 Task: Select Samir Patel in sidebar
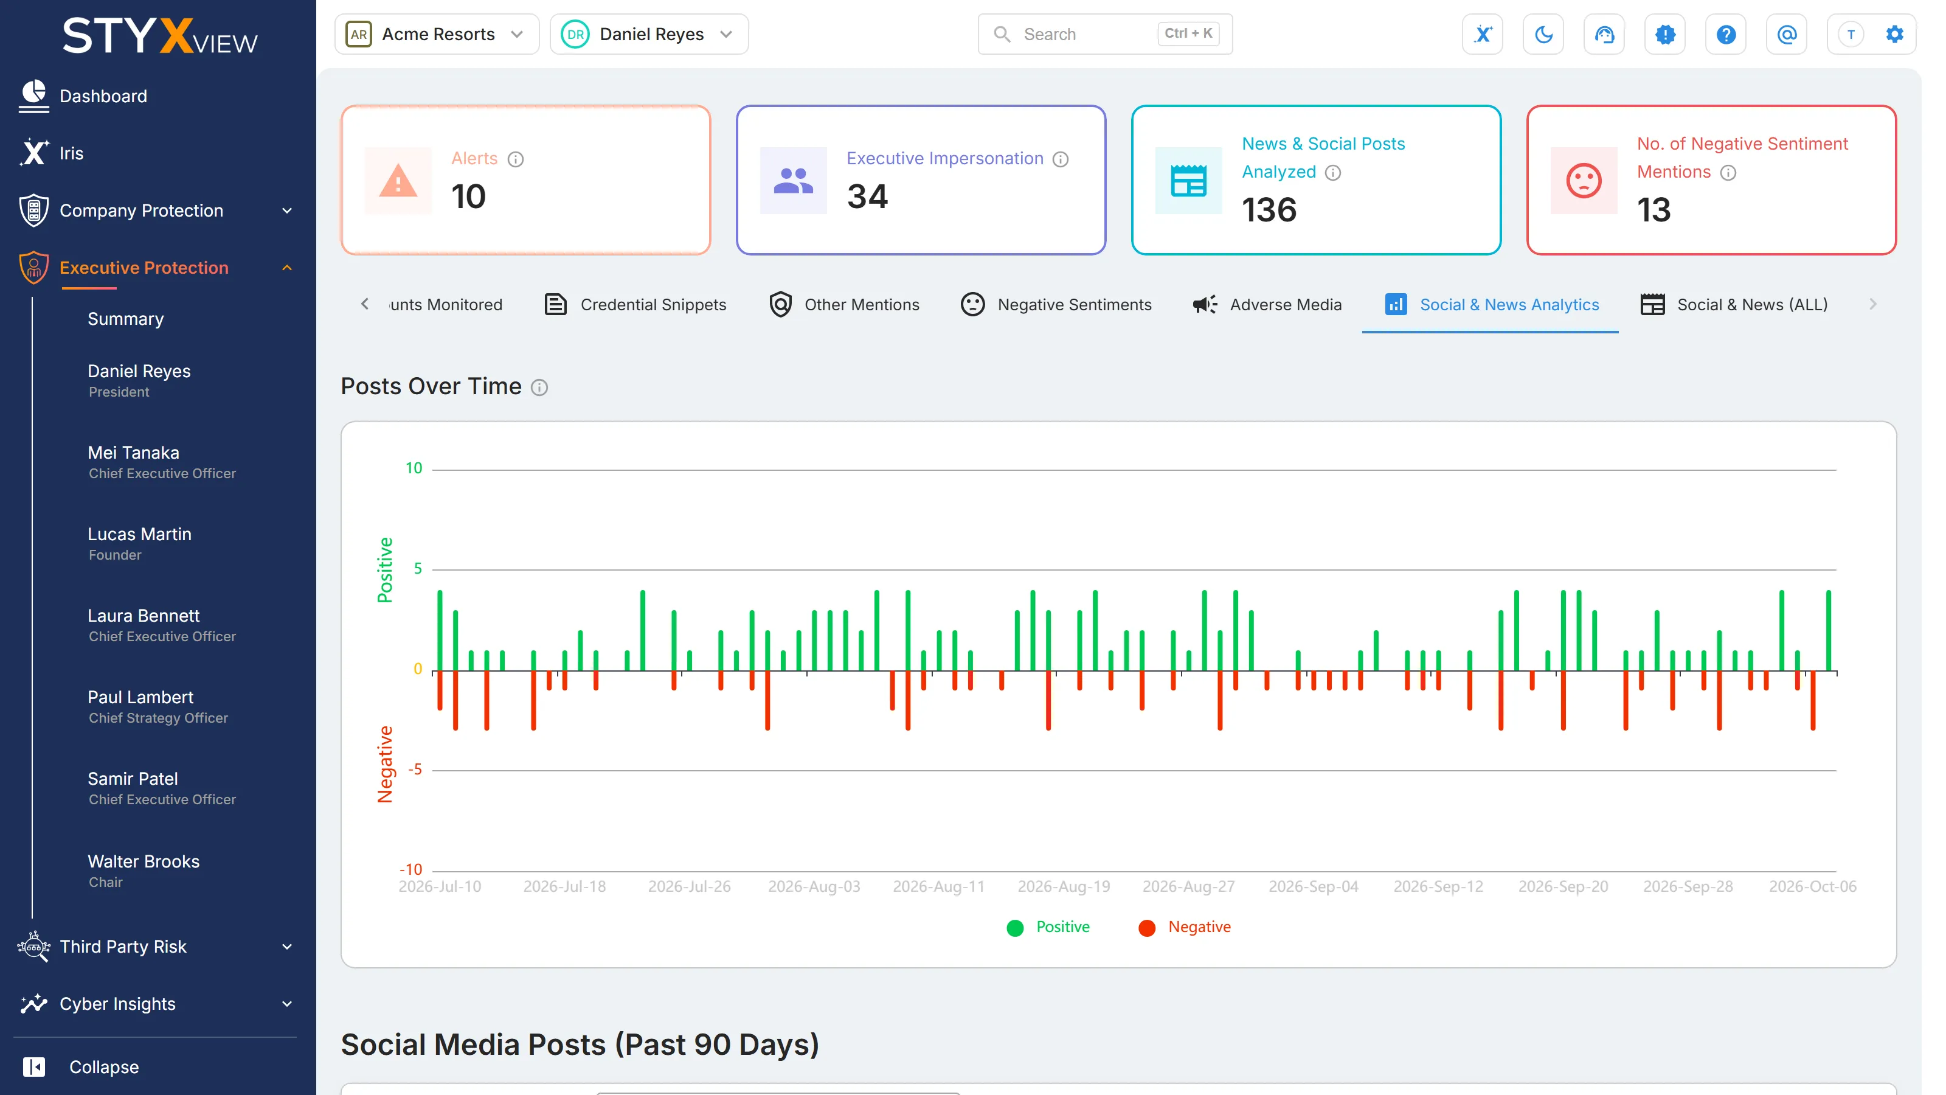[162, 788]
